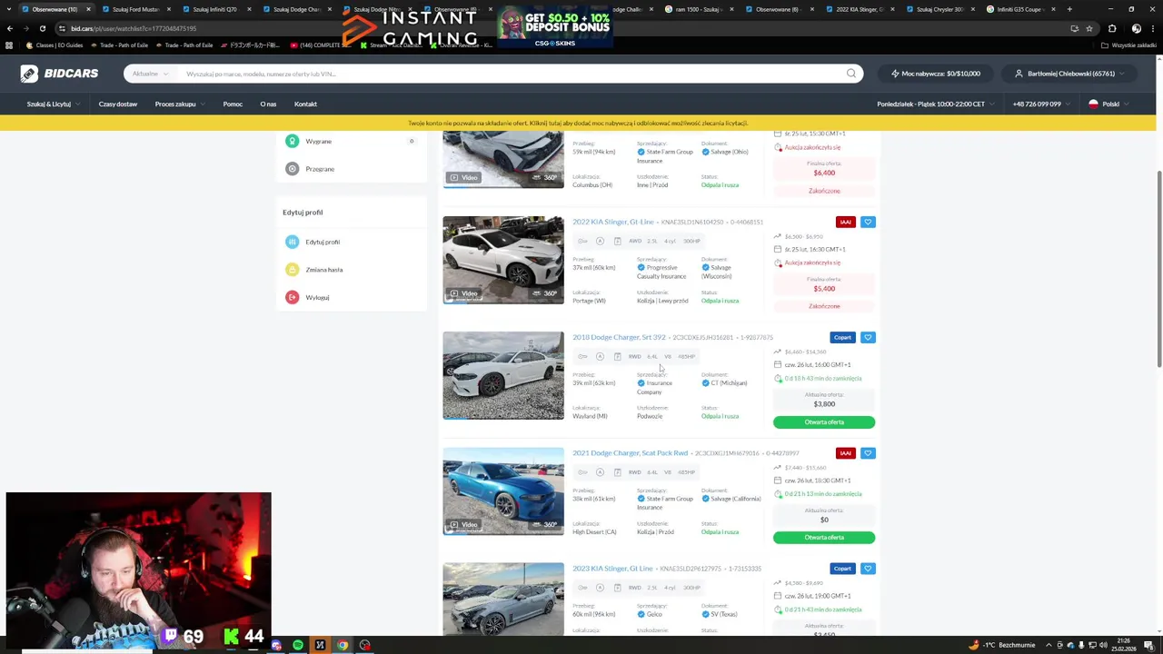The height and width of the screenshot is (654, 1163).
Task: Click browser reload button
Action: coord(42,28)
